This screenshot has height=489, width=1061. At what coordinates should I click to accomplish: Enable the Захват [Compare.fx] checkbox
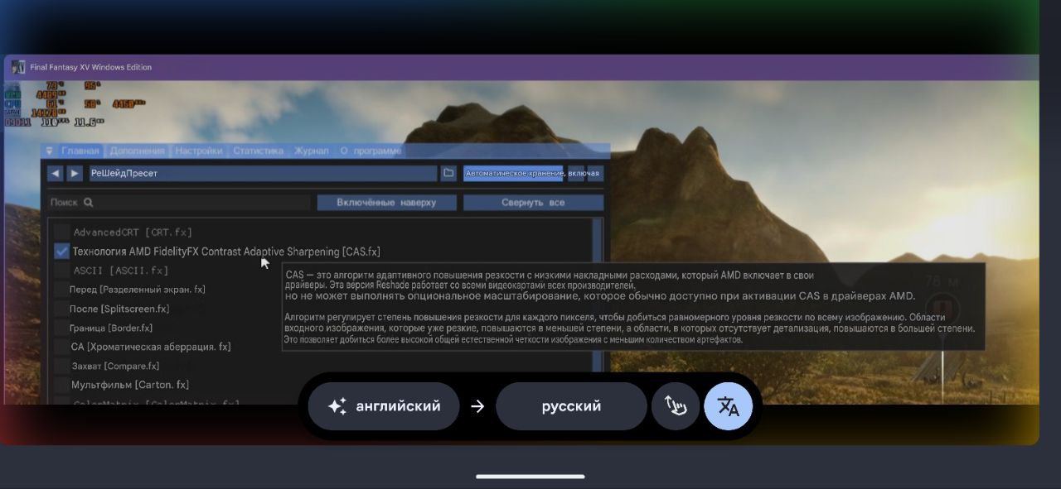click(62, 366)
